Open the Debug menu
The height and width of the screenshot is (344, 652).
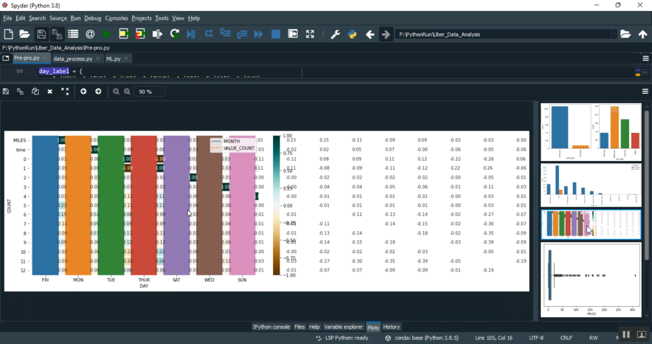[x=93, y=18]
